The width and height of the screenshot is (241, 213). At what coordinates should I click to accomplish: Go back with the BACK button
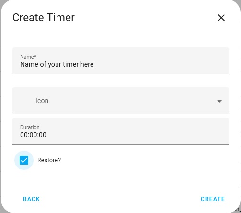point(31,199)
